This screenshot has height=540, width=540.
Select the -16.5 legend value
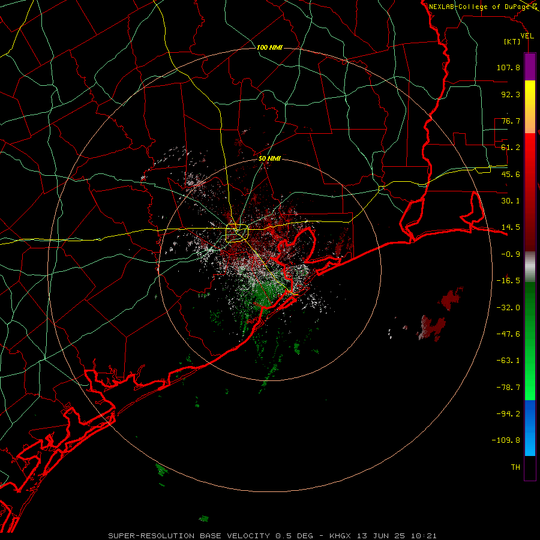pos(508,281)
